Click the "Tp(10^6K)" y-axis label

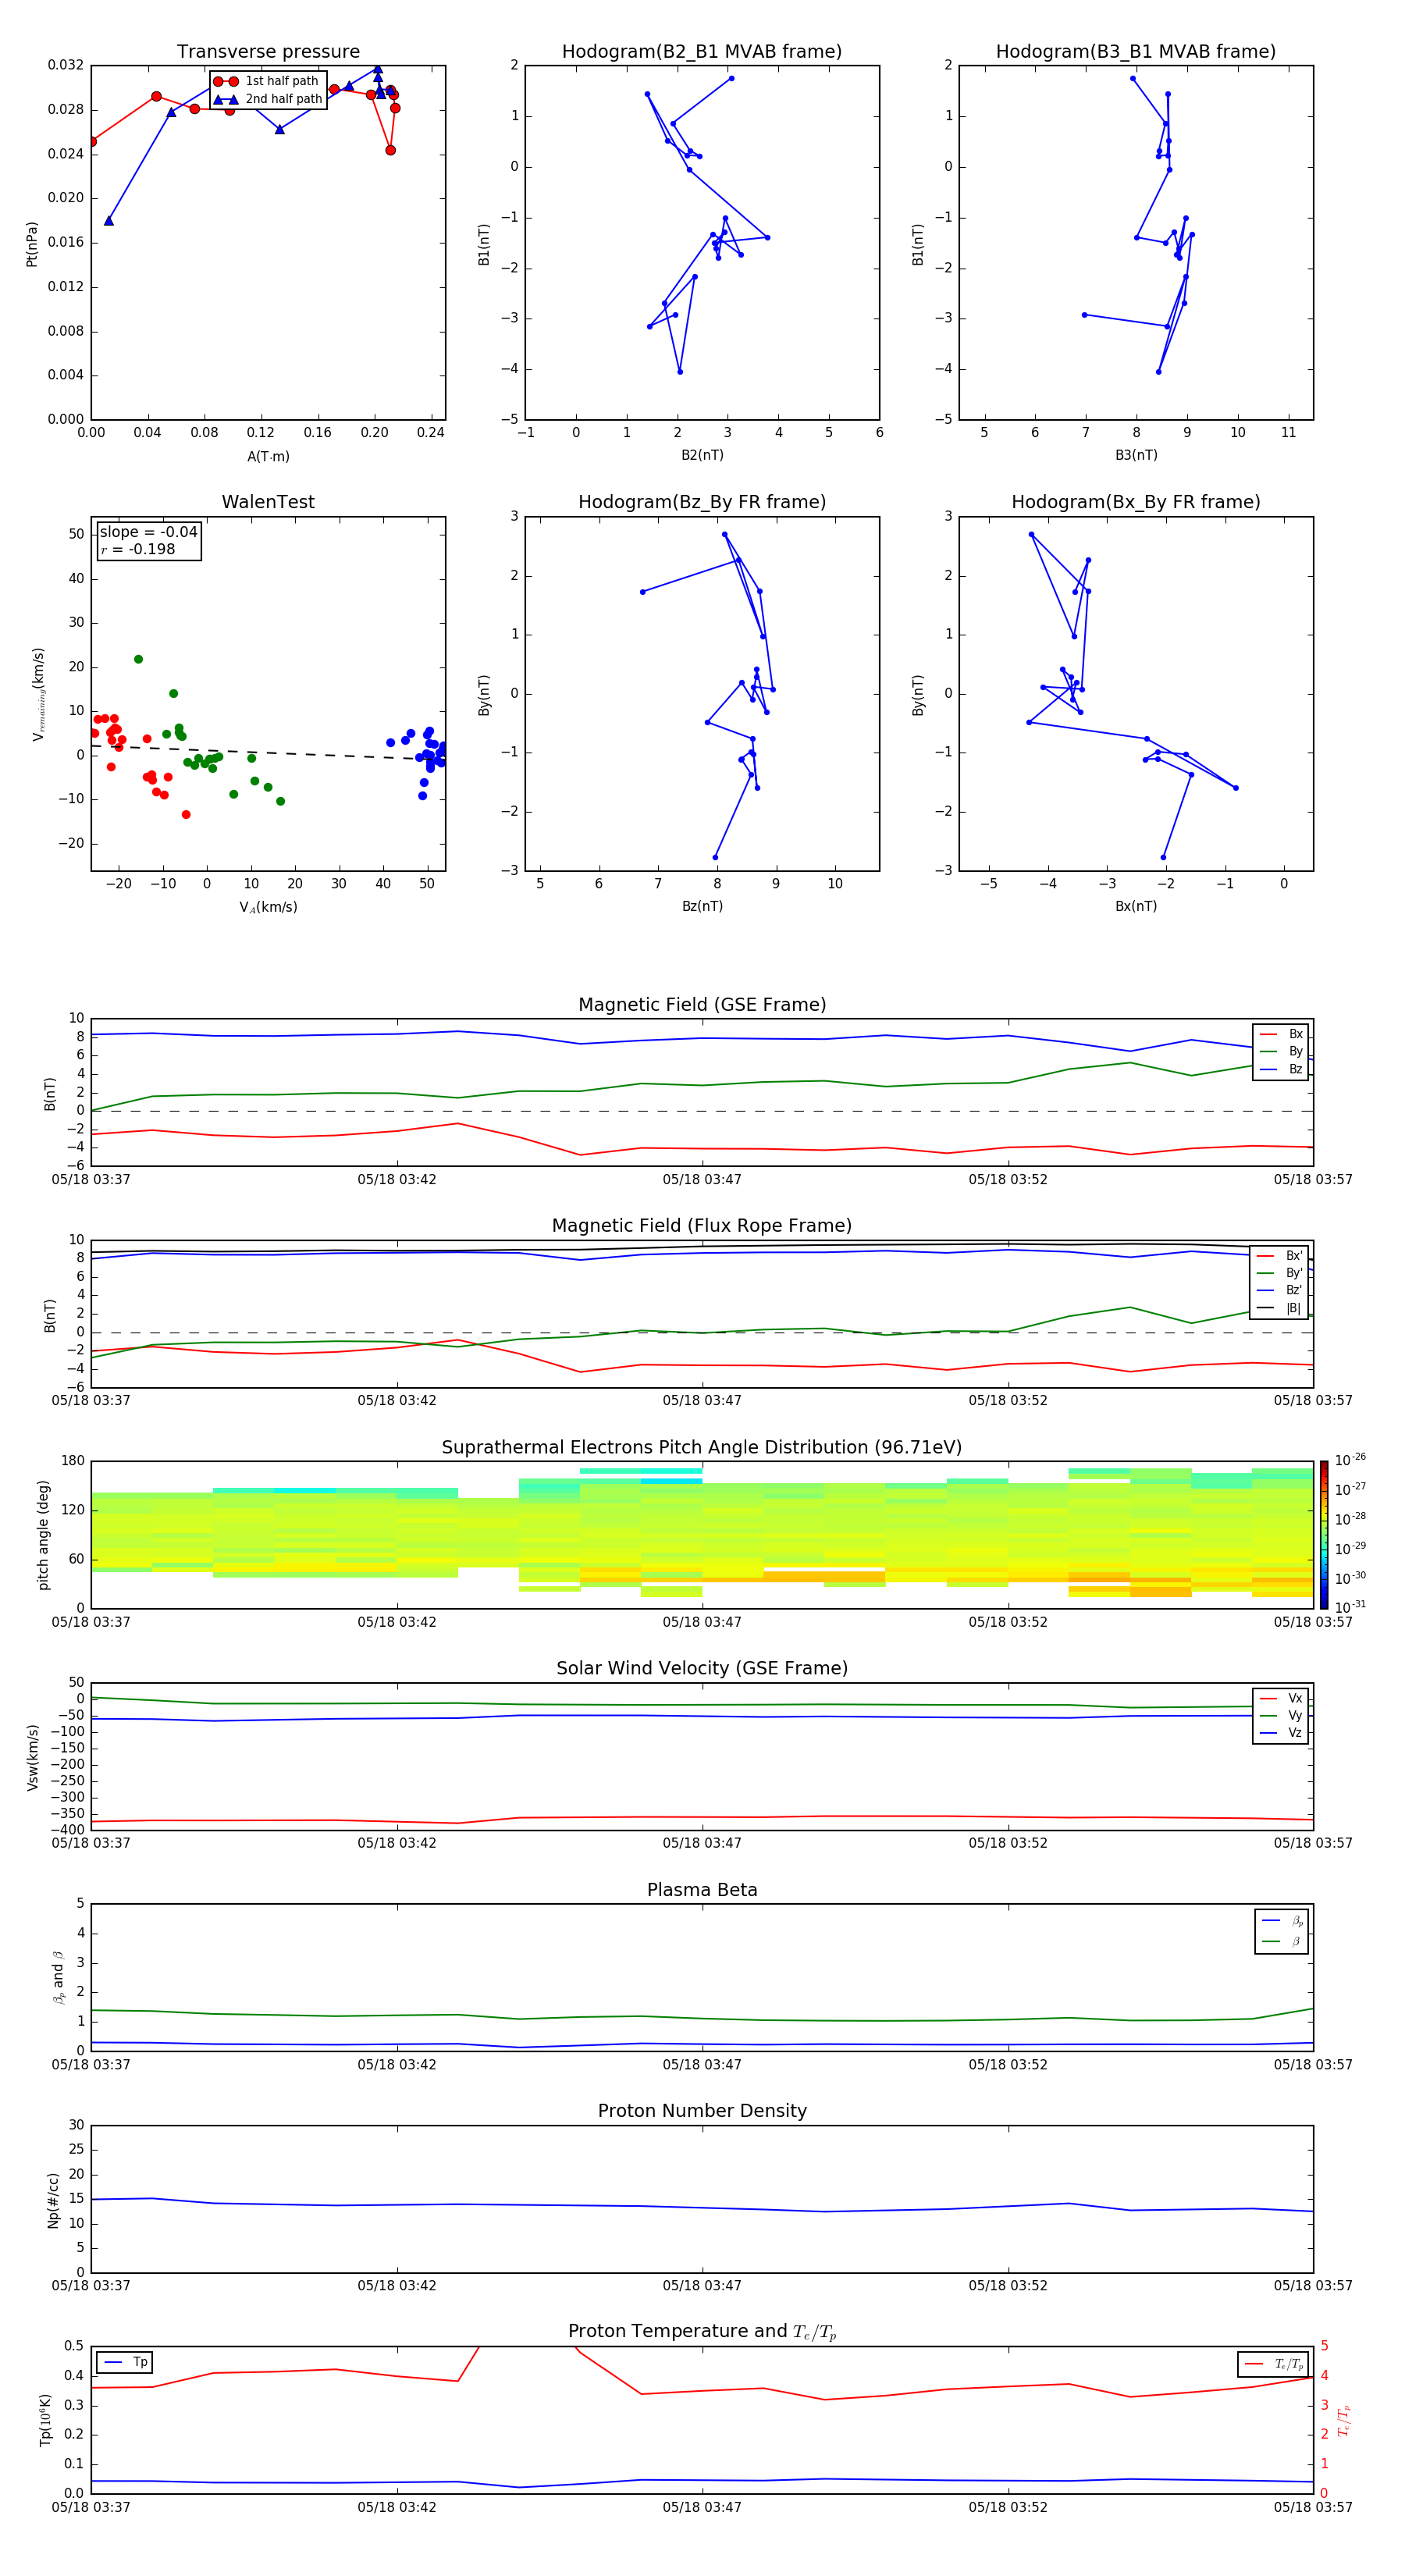click(x=45, y=2420)
